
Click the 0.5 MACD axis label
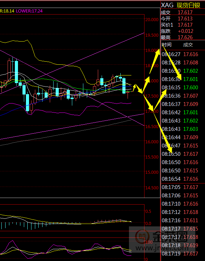148,211
